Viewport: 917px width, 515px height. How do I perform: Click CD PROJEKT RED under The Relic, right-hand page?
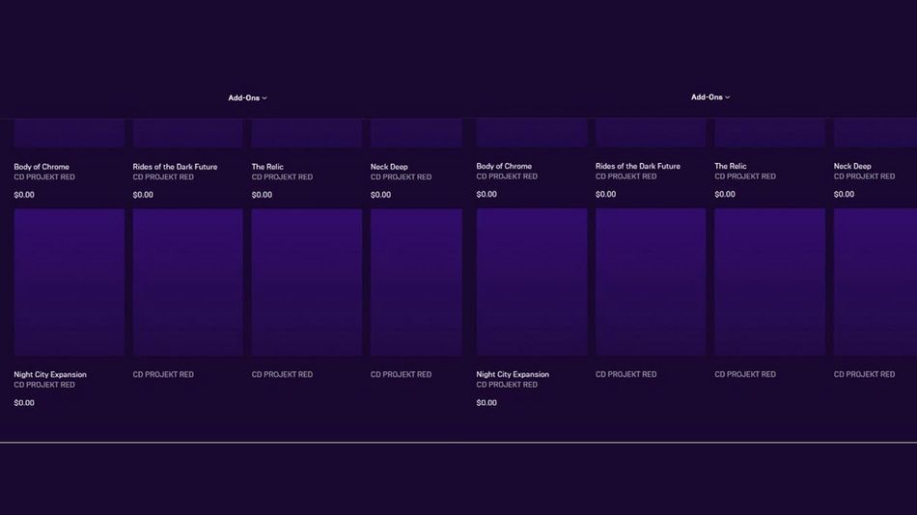pyautogui.click(x=745, y=176)
